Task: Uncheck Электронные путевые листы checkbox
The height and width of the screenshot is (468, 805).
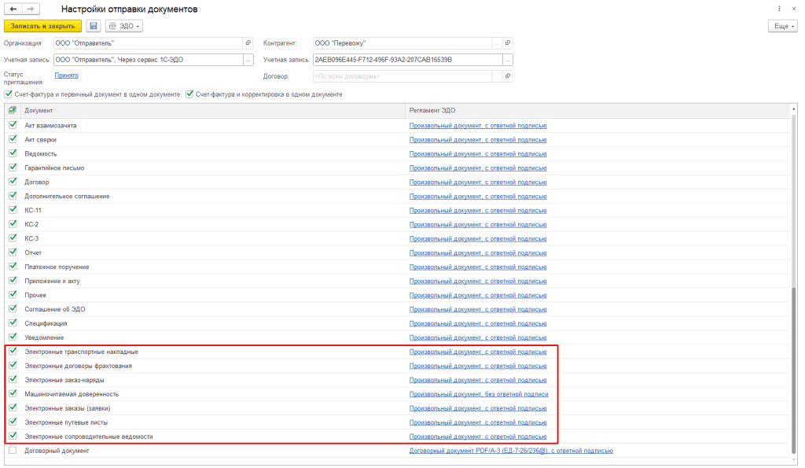Action: 13,422
